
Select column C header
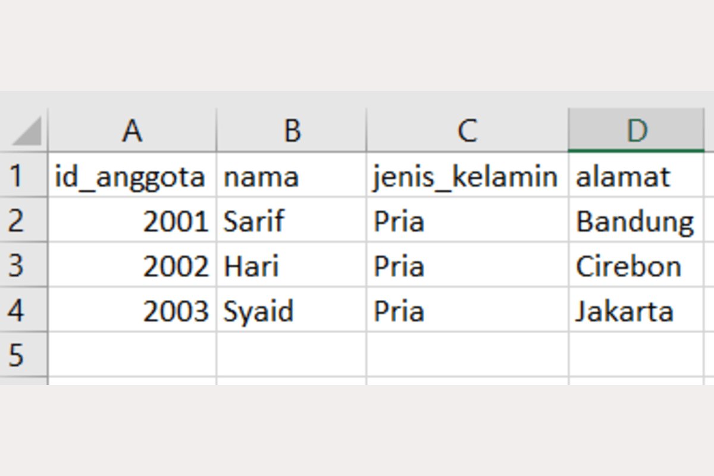467,130
